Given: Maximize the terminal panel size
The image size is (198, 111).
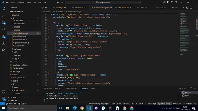Looking at the screenshot, I should (x=191, y=89).
